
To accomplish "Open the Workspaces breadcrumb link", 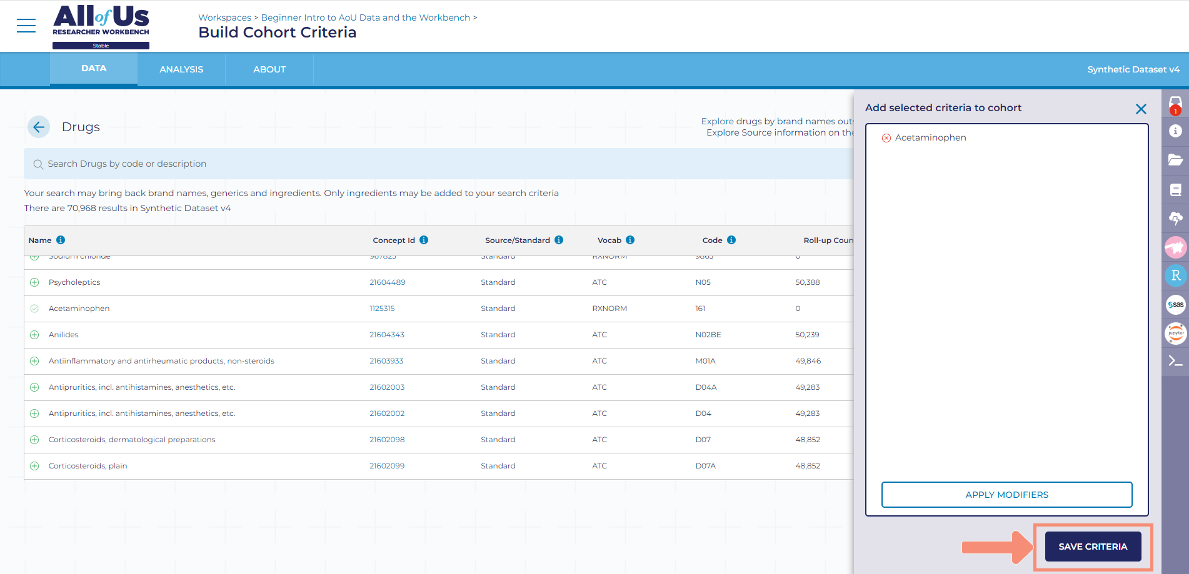I will pos(224,18).
